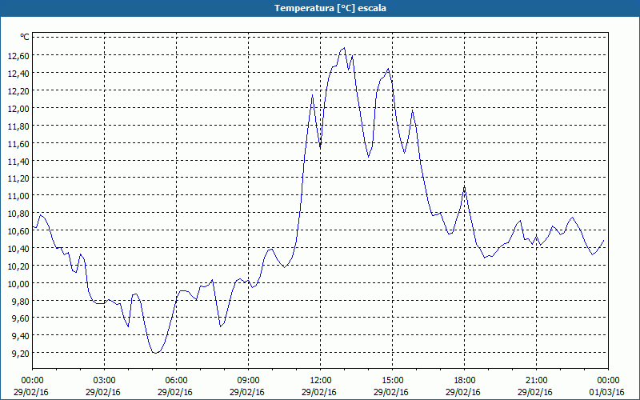Select the 10,00 y-axis value

[18, 284]
